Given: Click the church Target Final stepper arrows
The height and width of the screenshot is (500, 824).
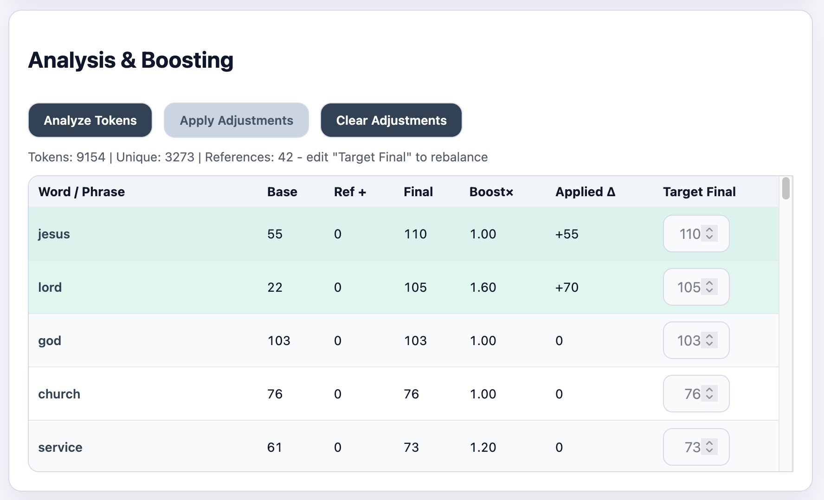Looking at the screenshot, I should pyautogui.click(x=709, y=393).
